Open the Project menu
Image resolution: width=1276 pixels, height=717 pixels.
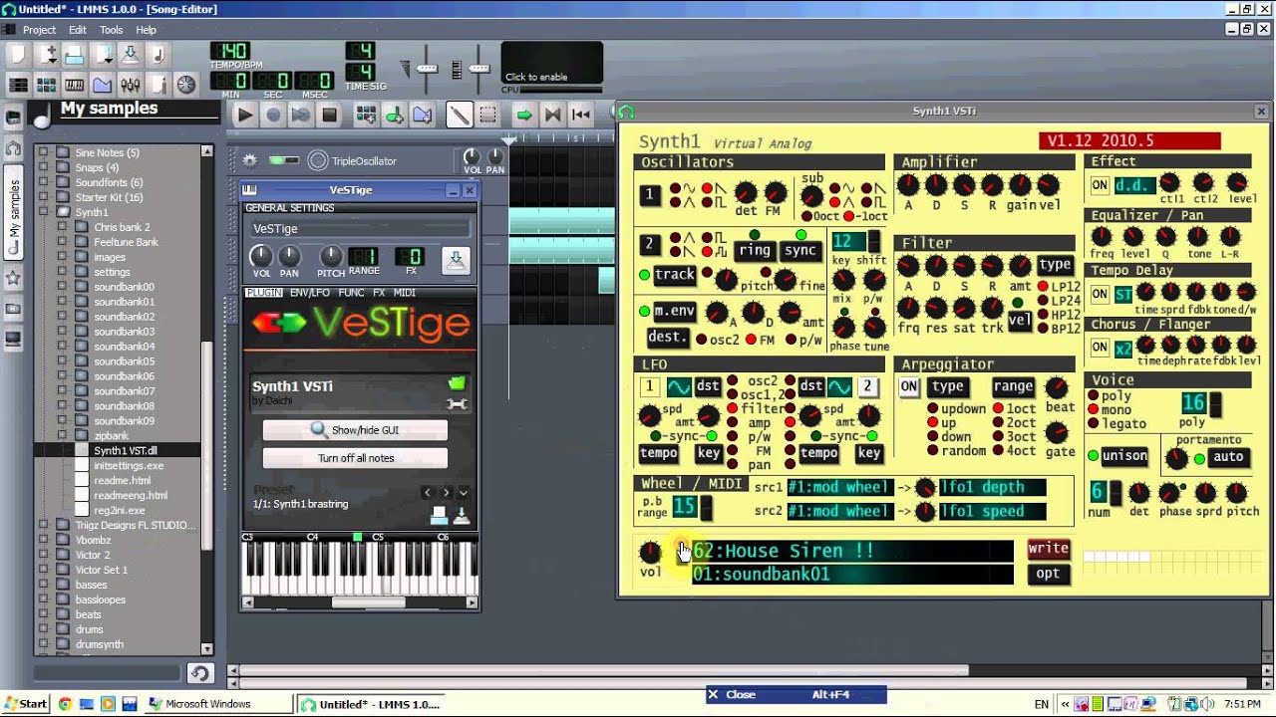[x=39, y=30]
